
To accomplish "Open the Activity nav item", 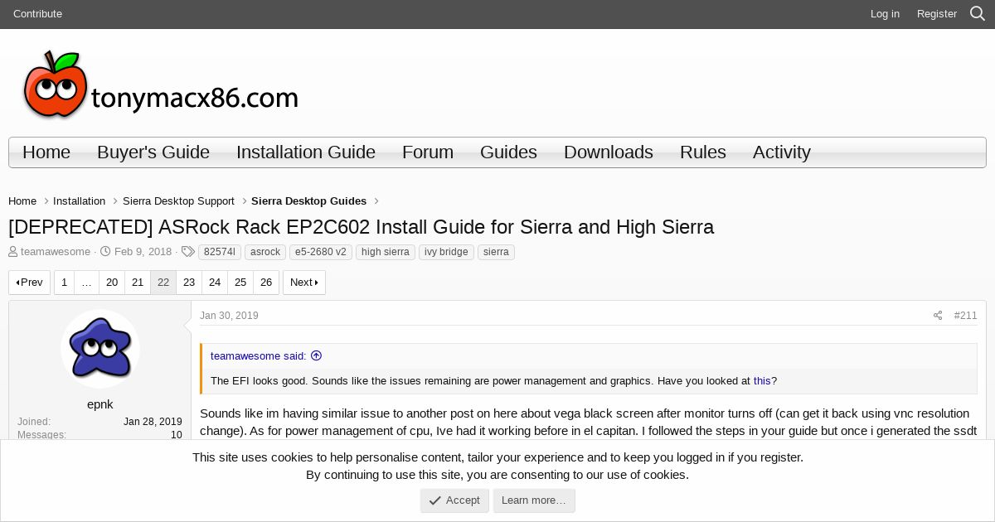I will coord(782,152).
